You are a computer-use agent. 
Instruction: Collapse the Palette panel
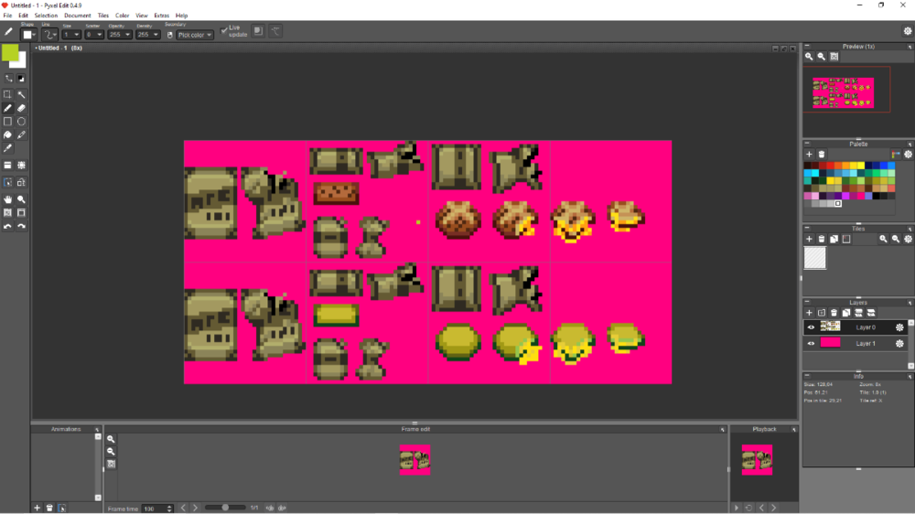pyautogui.click(x=807, y=144)
